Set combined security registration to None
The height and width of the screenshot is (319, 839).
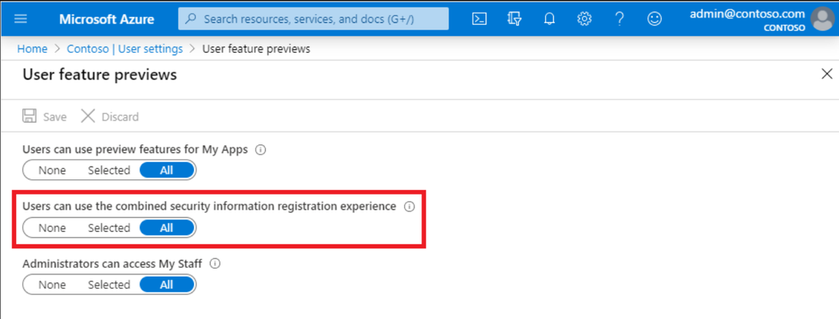click(52, 227)
